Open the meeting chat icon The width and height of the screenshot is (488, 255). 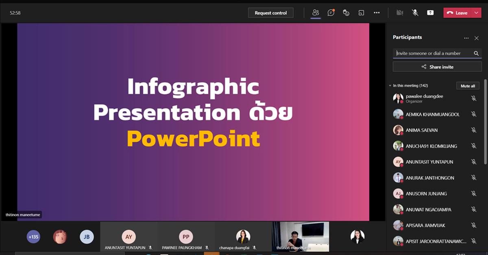tap(331, 13)
